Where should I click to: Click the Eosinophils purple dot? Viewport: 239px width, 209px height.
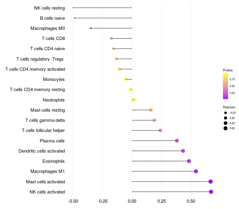pyautogui.click(x=189, y=161)
